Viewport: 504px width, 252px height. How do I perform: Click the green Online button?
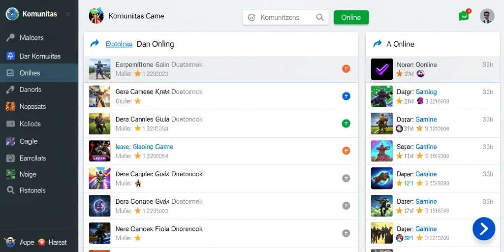coord(351,17)
